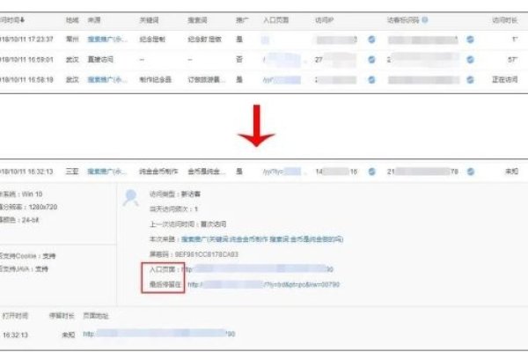Sort by visit time using the arrow
528x352 pixels.
tap(22, 20)
